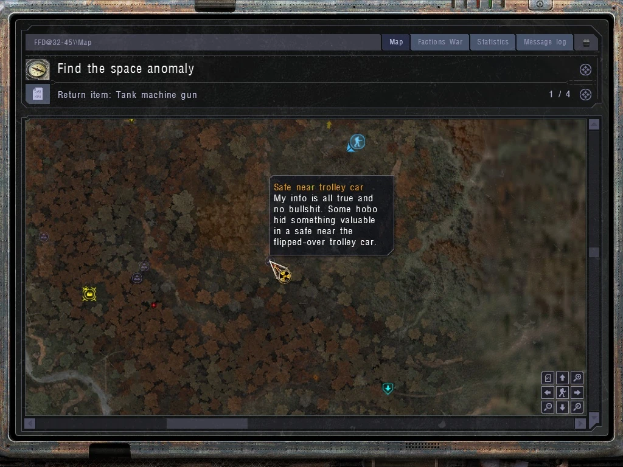The height and width of the screenshot is (467, 623).
Task: Switch to the Map tab
Action: click(x=395, y=42)
